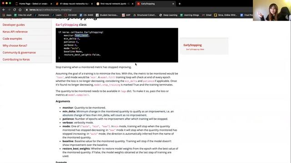Click EarlyStopping in the table of contents
This screenshot has width=291, height=163.
coord(192,45)
